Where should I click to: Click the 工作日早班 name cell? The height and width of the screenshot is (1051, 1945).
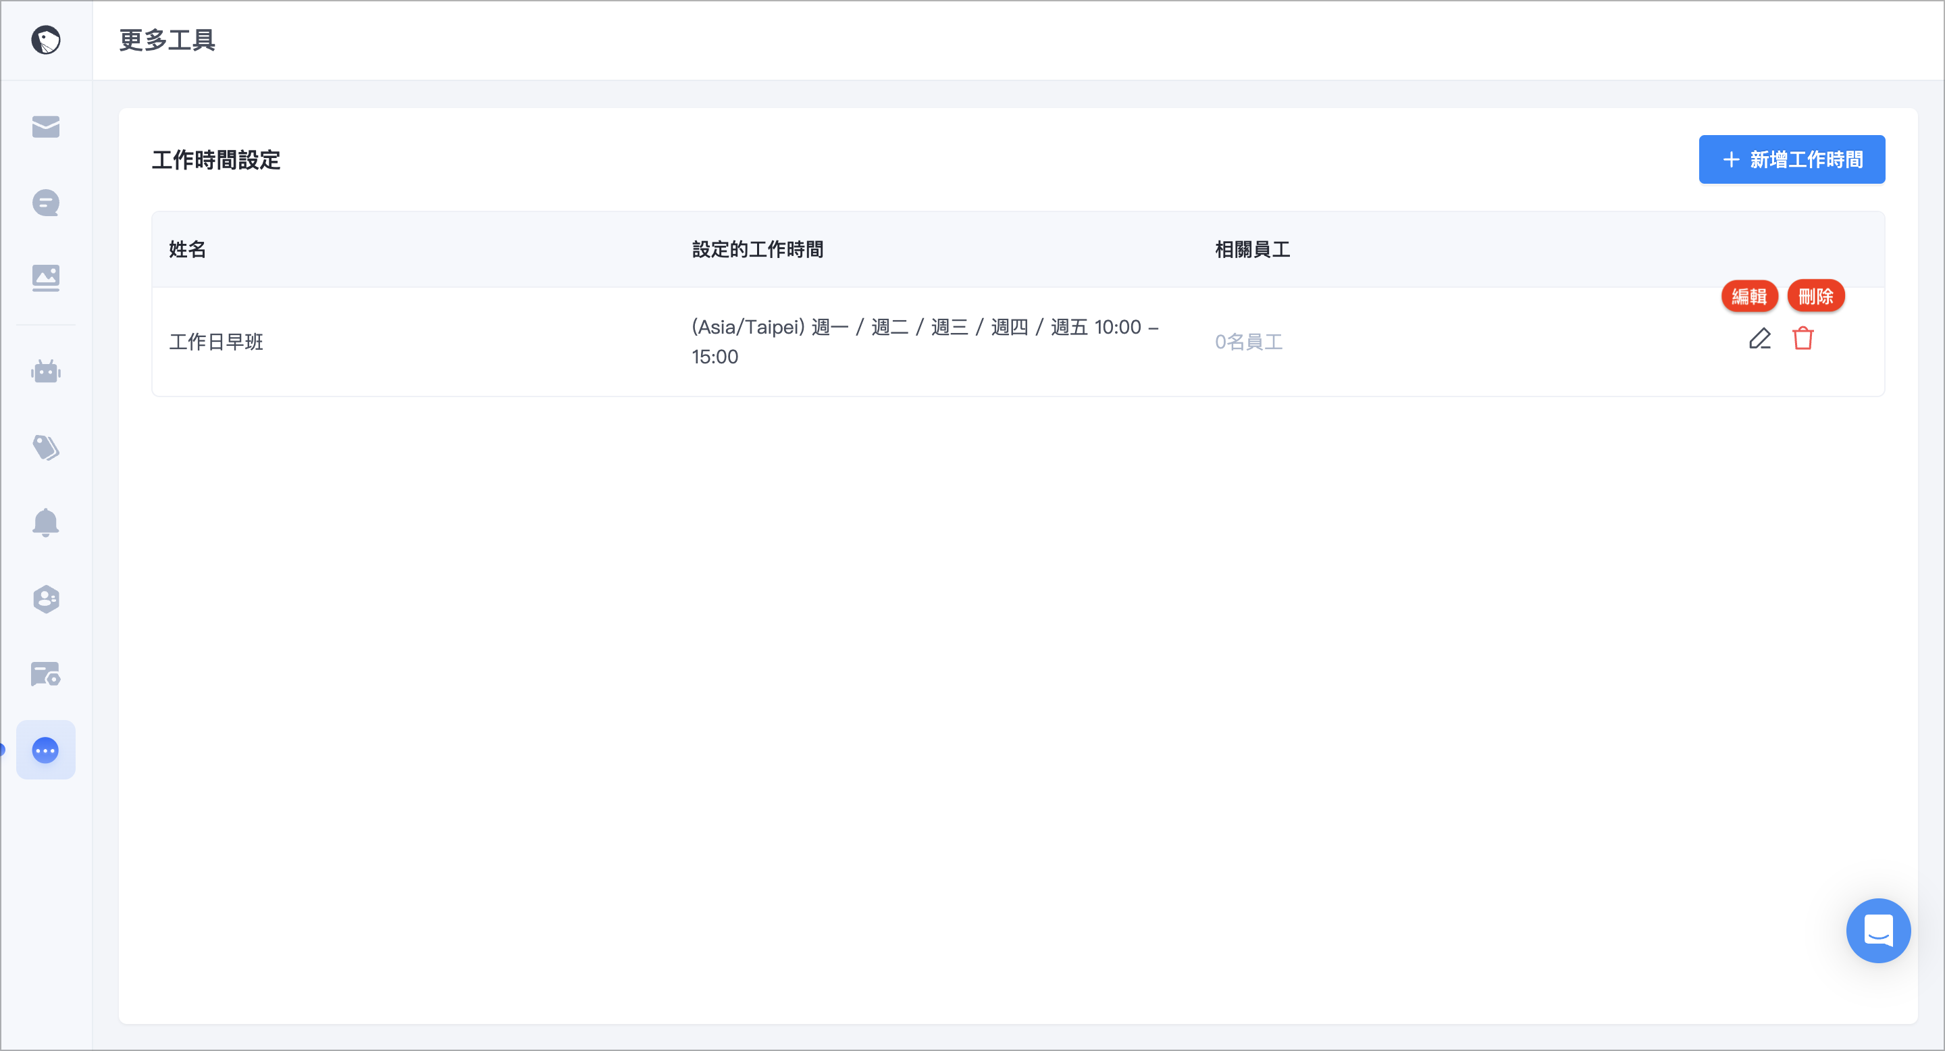coord(216,342)
